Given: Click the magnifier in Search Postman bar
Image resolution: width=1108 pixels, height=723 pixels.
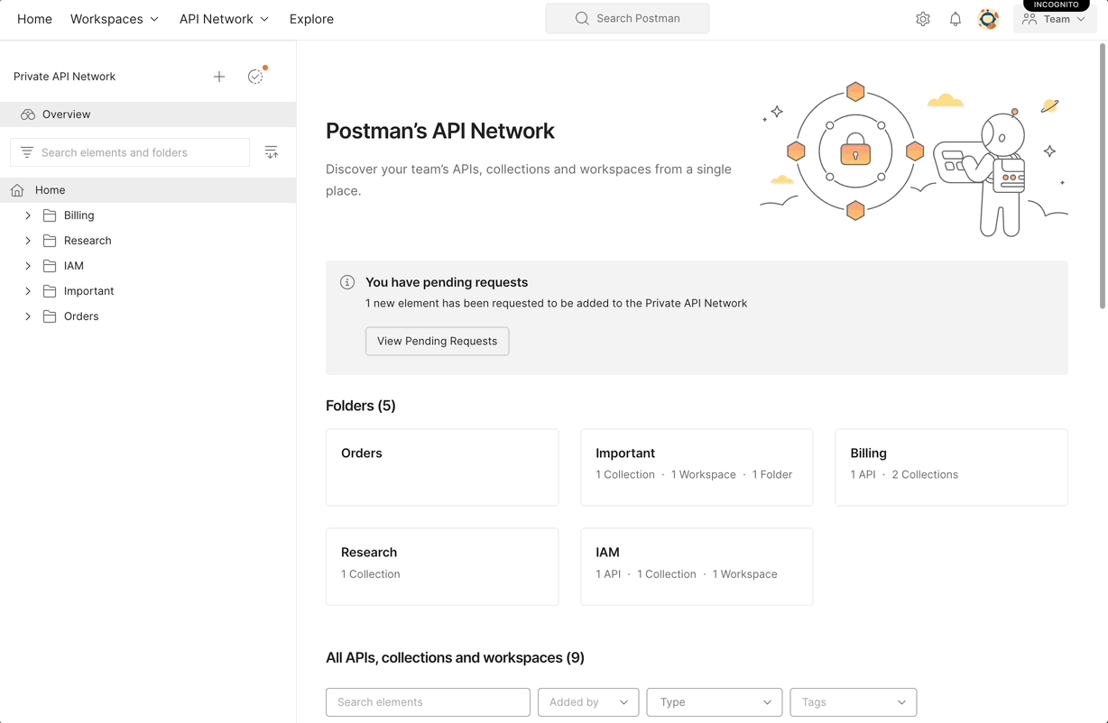Looking at the screenshot, I should [x=582, y=18].
